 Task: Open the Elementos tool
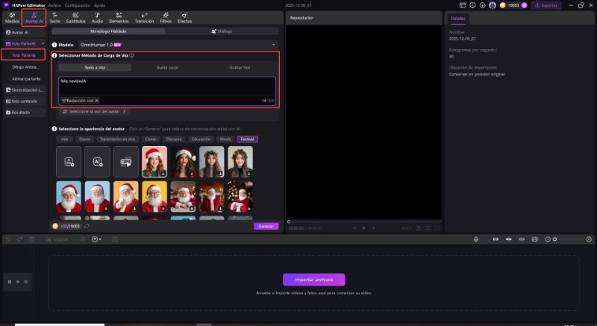[119, 18]
